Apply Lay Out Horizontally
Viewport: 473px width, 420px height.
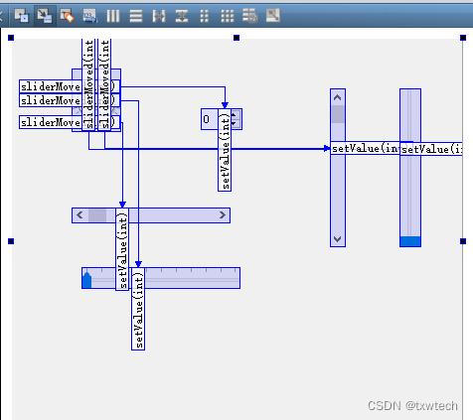pyautogui.click(x=112, y=16)
